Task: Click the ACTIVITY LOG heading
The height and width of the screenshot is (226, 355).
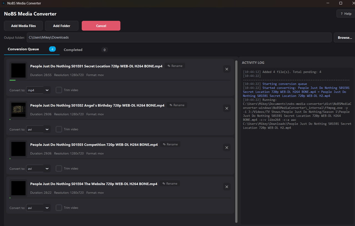Action: pyautogui.click(x=253, y=63)
